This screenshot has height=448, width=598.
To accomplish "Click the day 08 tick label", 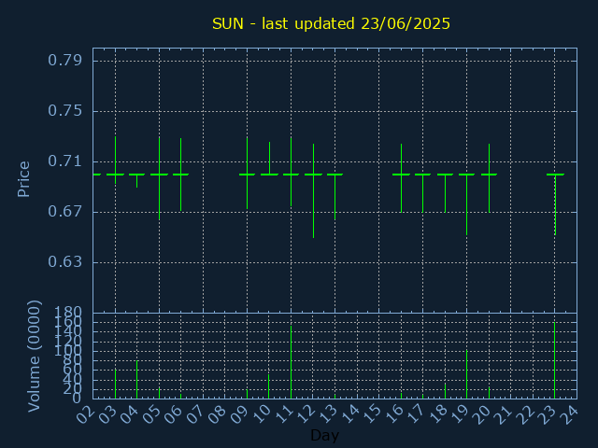I will click(x=218, y=414).
